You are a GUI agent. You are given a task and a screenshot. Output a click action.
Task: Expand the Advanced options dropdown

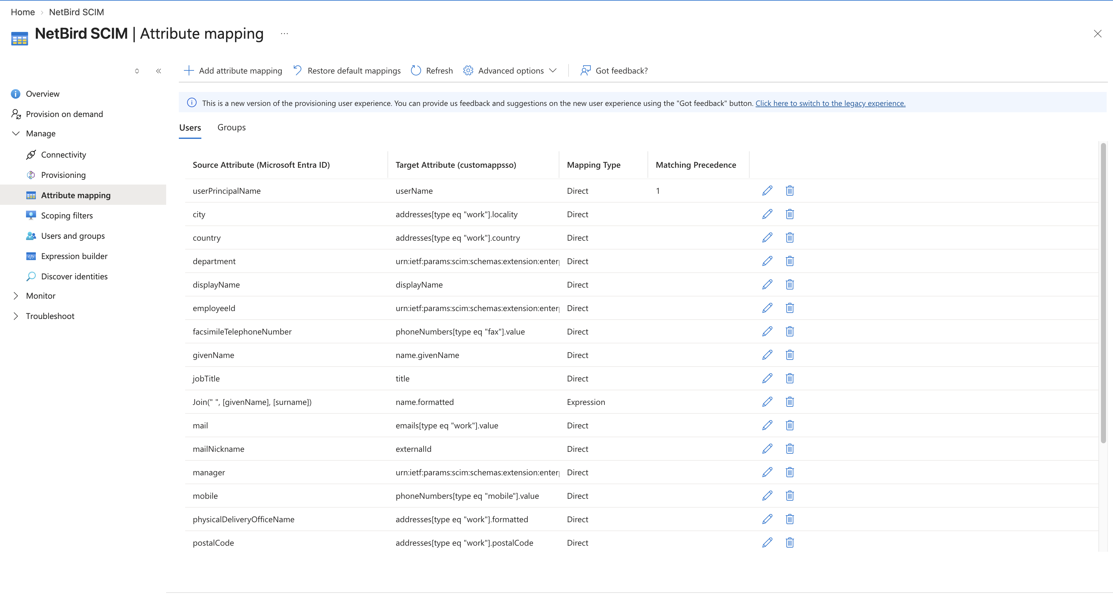510,70
